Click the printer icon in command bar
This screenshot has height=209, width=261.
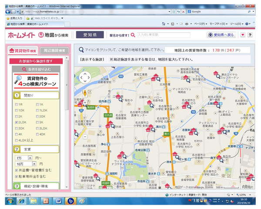187,24
